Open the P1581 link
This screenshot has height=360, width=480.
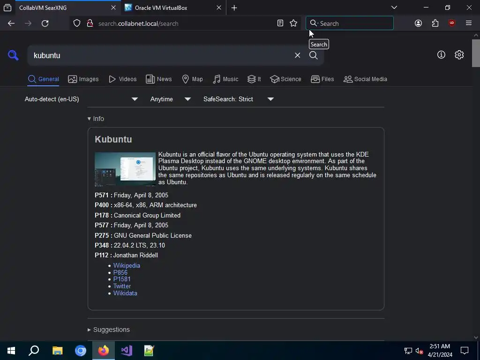pyautogui.click(x=122, y=279)
